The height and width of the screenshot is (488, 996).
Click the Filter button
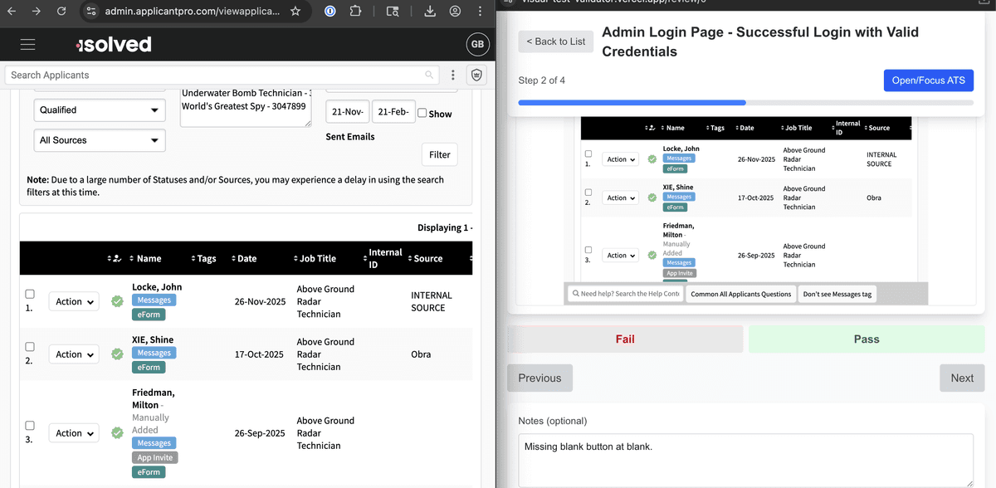tap(440, 154)
